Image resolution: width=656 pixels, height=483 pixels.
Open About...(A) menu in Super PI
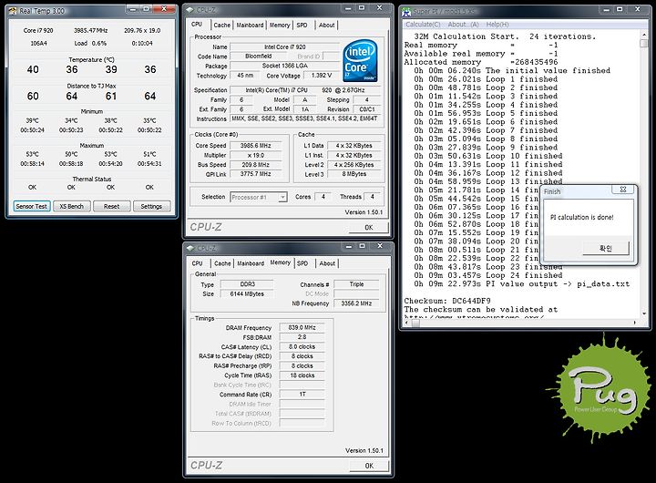pyautogui.click(x=463, y=25)
